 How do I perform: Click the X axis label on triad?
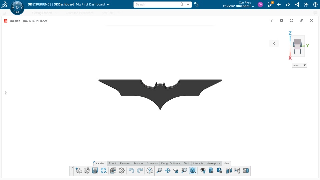coord(290,58)
